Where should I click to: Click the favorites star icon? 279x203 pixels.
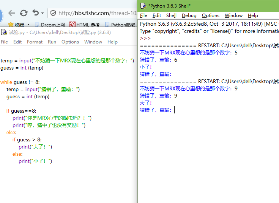(x=11, y=25)
